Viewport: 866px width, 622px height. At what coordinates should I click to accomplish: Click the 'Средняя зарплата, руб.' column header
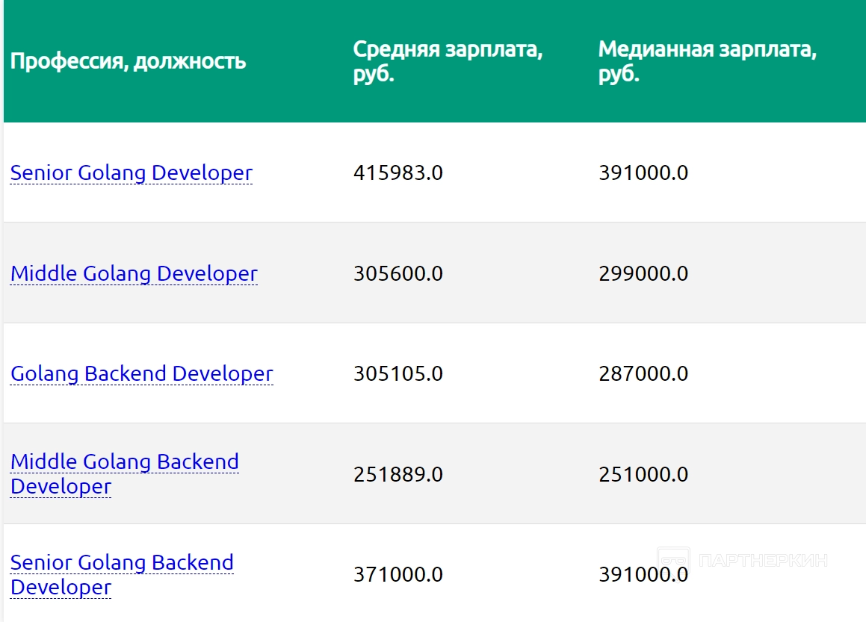(448, 62)
